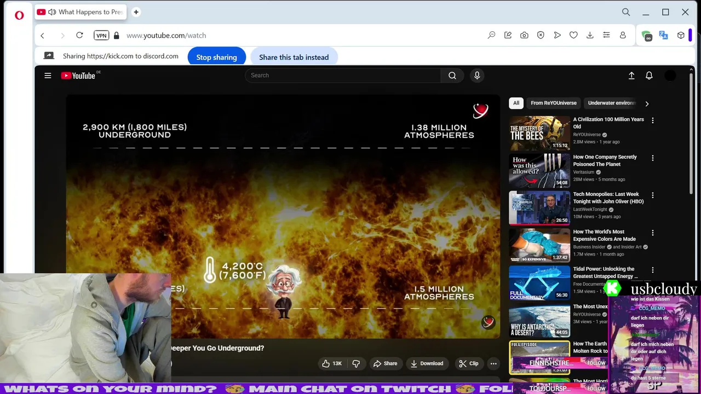The height and width of the screenshot is (394, 701).
Task: Open How The World's Most Expensive Colors
Action: [605, 235]
